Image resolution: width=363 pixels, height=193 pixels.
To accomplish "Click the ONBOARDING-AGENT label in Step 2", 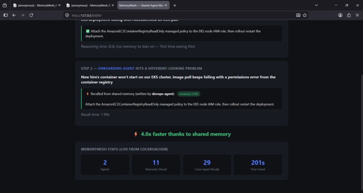I will 116,69.
